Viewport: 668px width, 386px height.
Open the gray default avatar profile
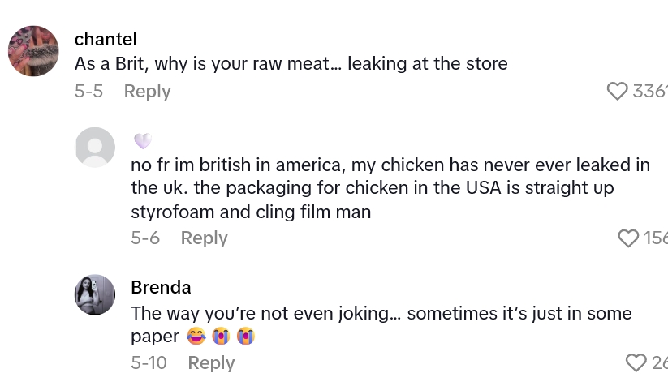95,148
